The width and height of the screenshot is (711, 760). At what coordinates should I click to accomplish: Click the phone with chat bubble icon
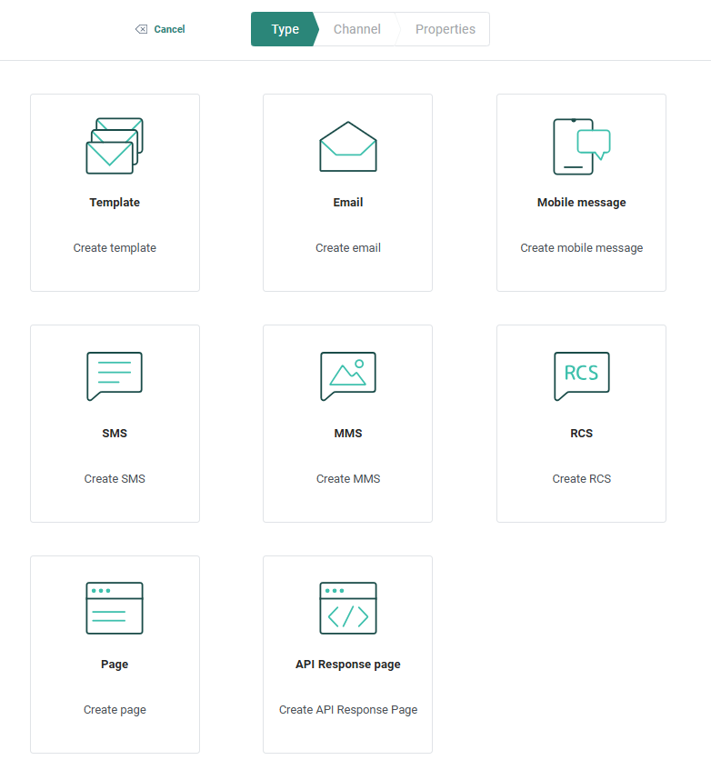(581, 146)
